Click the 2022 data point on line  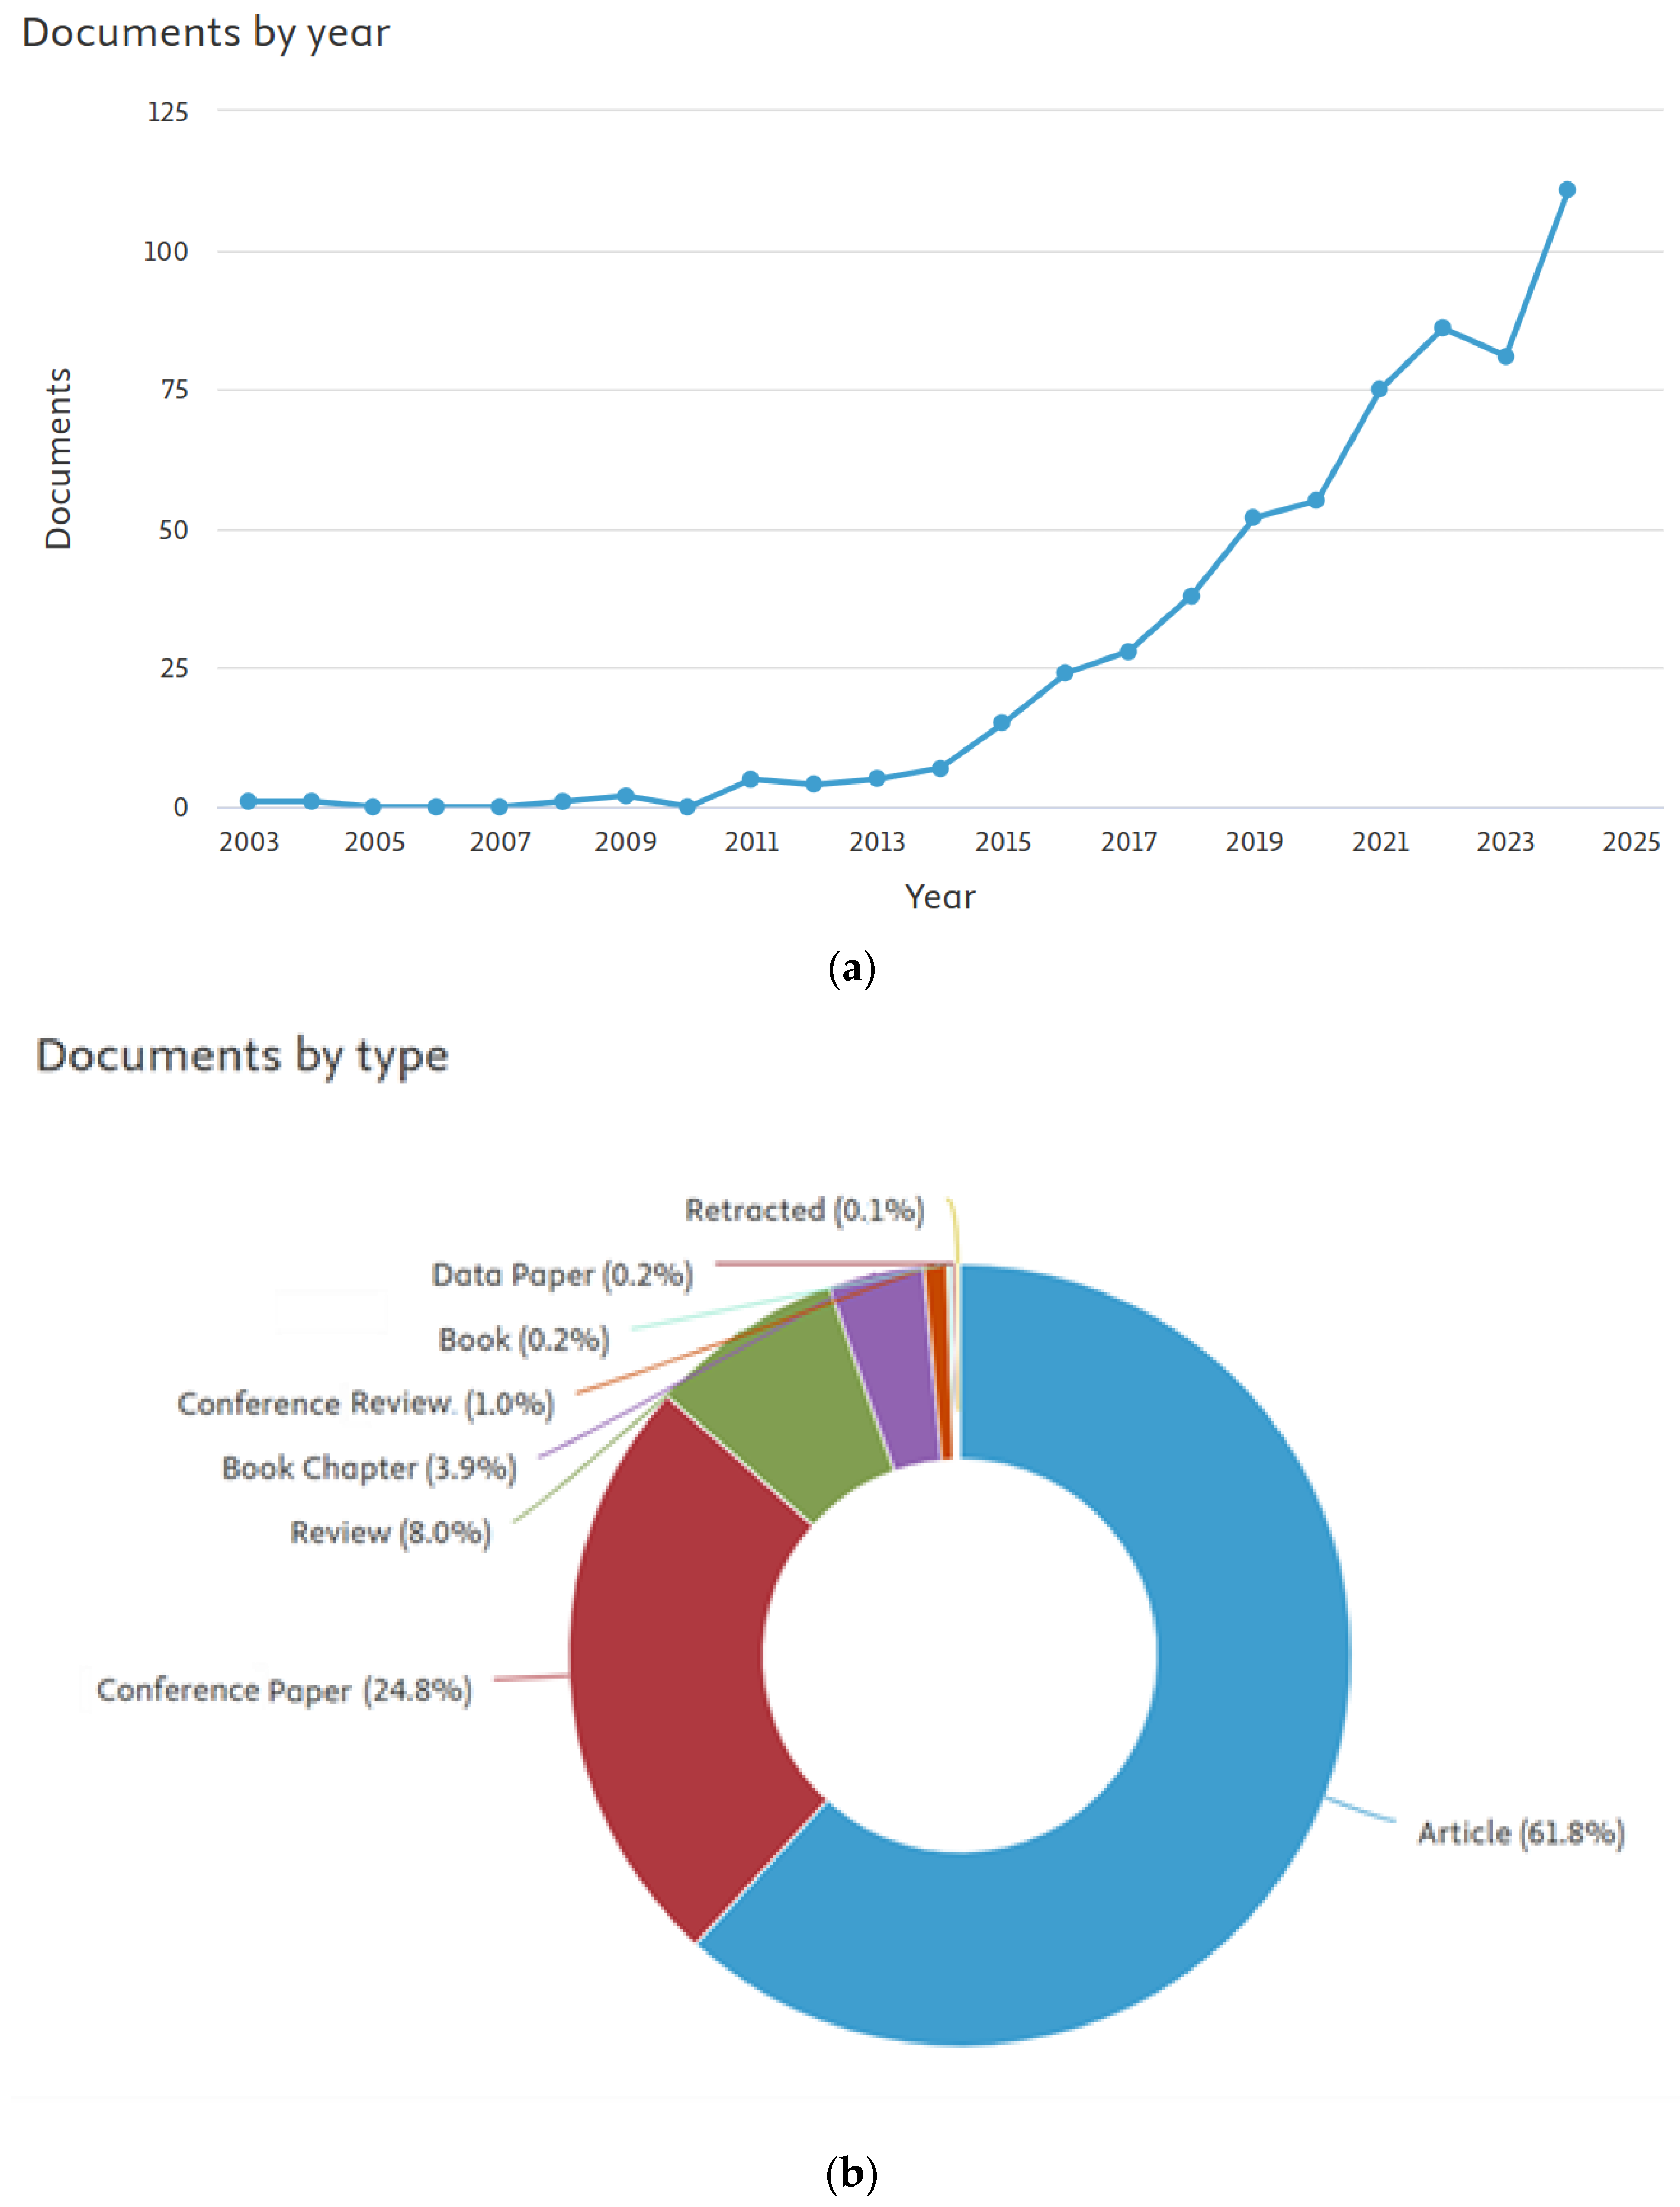[1442, 328]
